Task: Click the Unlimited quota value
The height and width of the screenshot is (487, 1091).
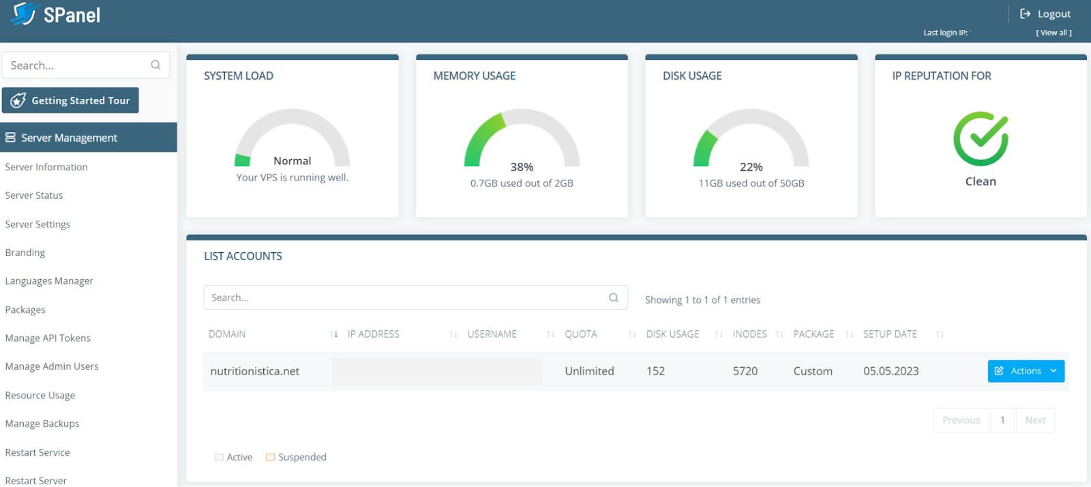Action: point(589,371)
